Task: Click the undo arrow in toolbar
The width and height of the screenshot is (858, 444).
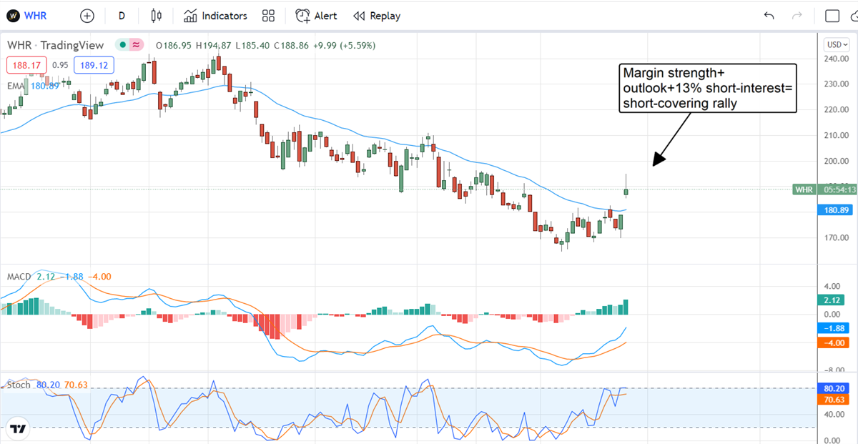Action: coord(769,16)
